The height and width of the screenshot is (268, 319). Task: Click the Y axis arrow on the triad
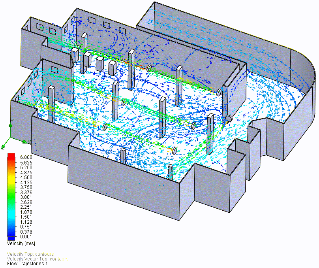click(10, 125)
